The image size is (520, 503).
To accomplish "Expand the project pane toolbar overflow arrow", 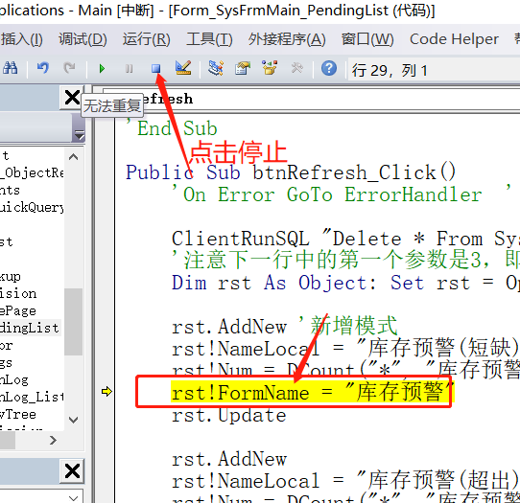I will click(x=79, y=135).
